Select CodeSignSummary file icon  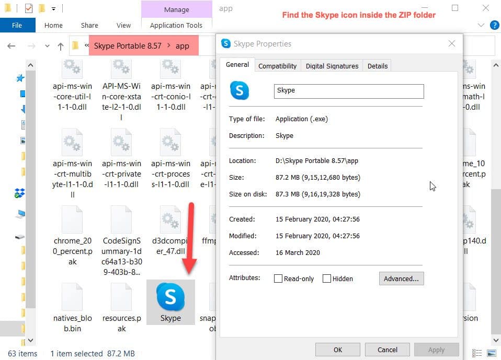pyautogui.click(x=121, y=219)
